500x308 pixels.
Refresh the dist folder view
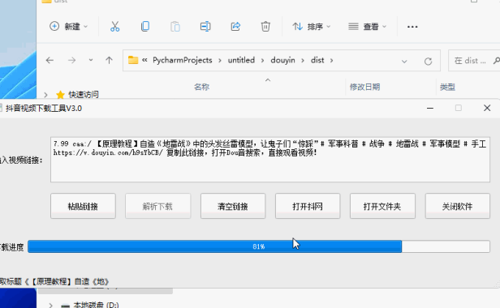click(428, 61)
